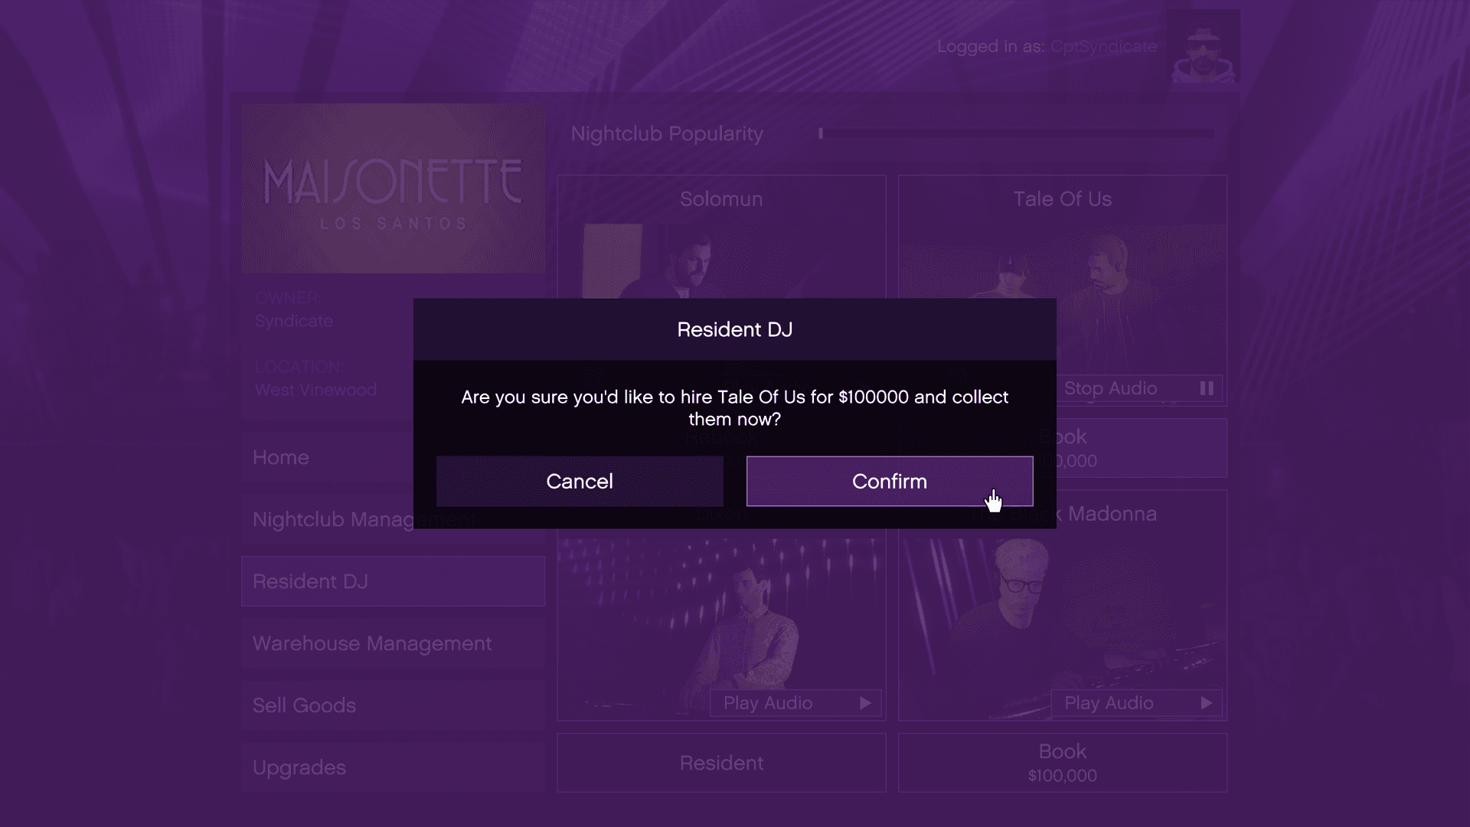Confirm hiring Tale Of Us

[x=890, y=481]
